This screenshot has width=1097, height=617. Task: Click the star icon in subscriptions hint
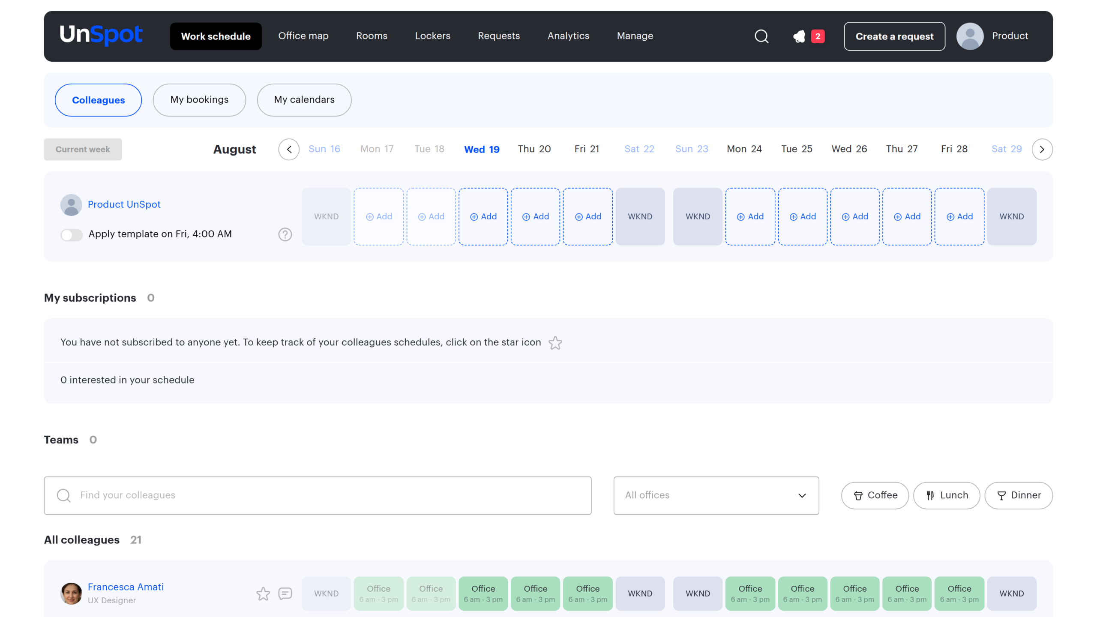coord(555,343)
